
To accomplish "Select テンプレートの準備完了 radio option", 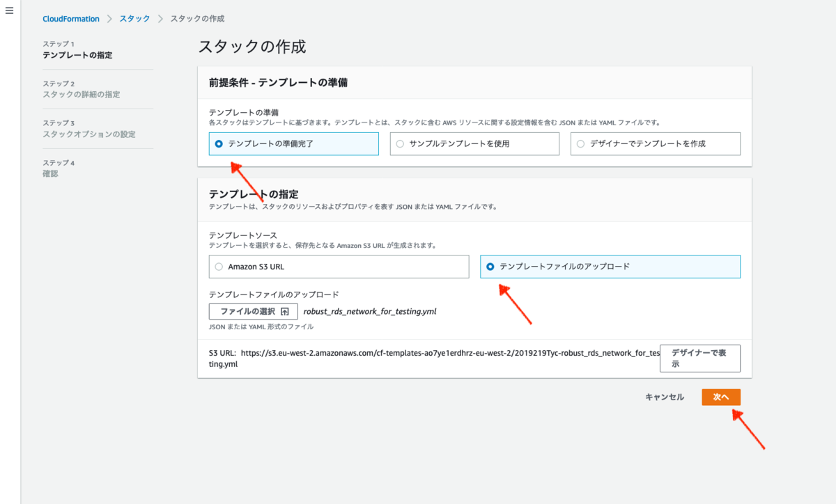I will click(x=293, y=143).
